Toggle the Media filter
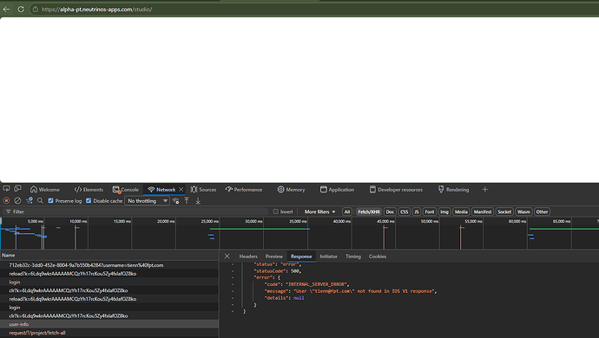This screenshot has height=338, width=599. (x=461, y=211)
